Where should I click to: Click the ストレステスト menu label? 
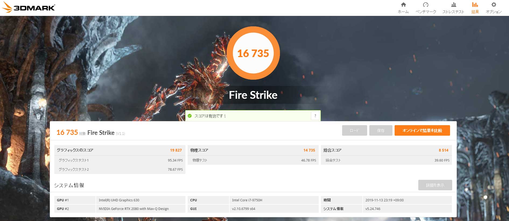(x=453, y=12)
